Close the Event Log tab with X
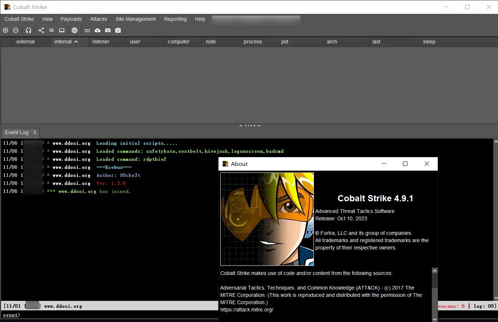Viewport: 498px width, 322px height. click(35, 132)
